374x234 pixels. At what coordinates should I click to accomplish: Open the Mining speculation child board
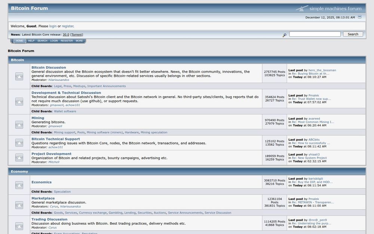point(154,132)
